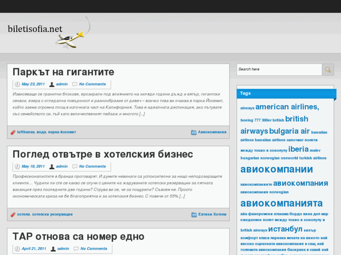Click clock icon beside May 23, 2011
Screen dimensions: 341x255
point(17,84)
